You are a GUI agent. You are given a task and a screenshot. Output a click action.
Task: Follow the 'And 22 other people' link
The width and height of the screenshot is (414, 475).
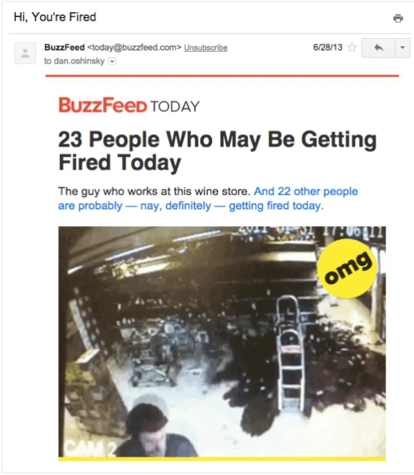coord(306,191)
